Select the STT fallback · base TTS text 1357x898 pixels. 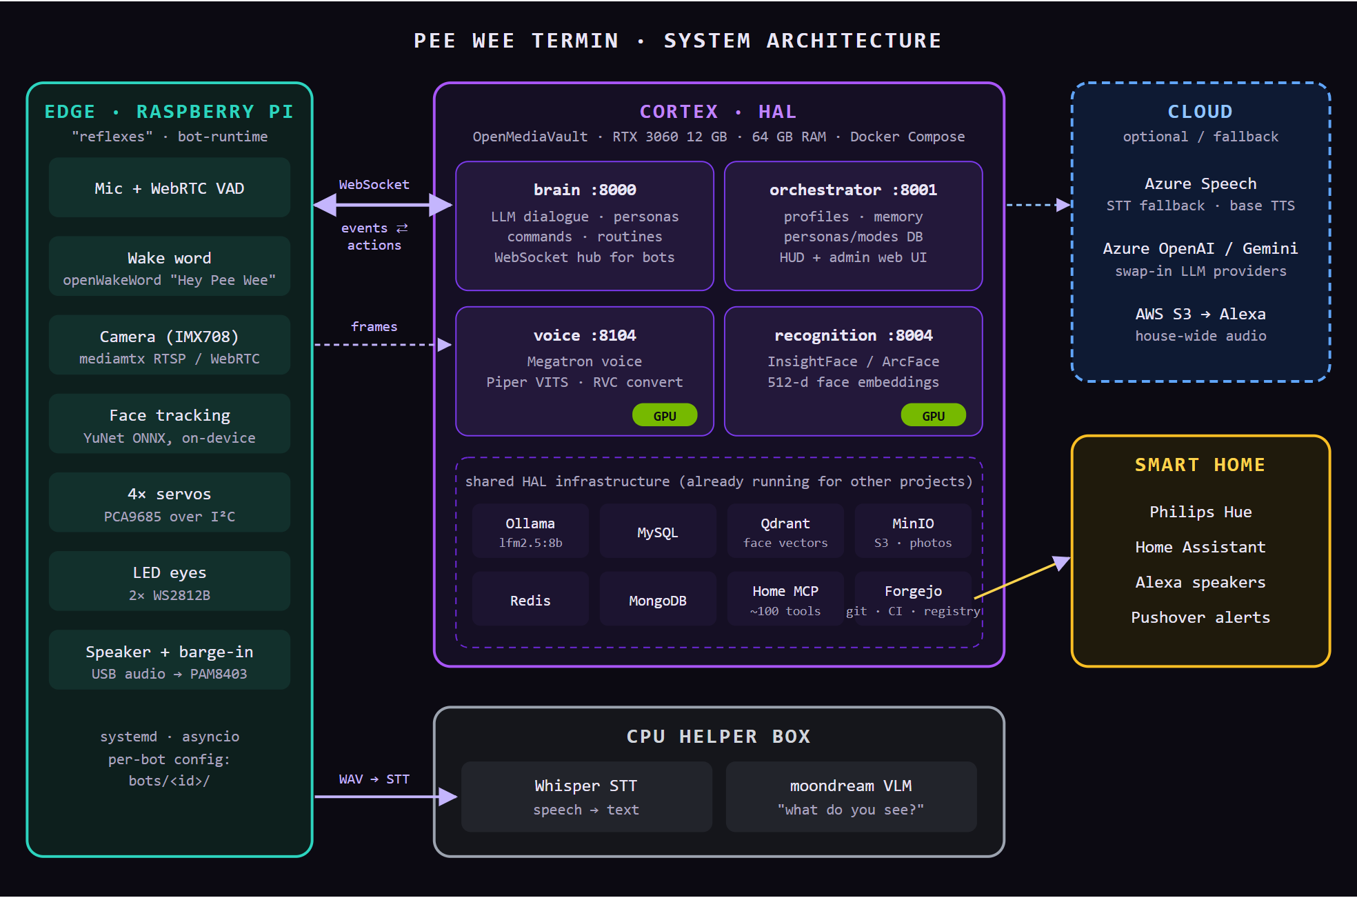point(1200,206)
